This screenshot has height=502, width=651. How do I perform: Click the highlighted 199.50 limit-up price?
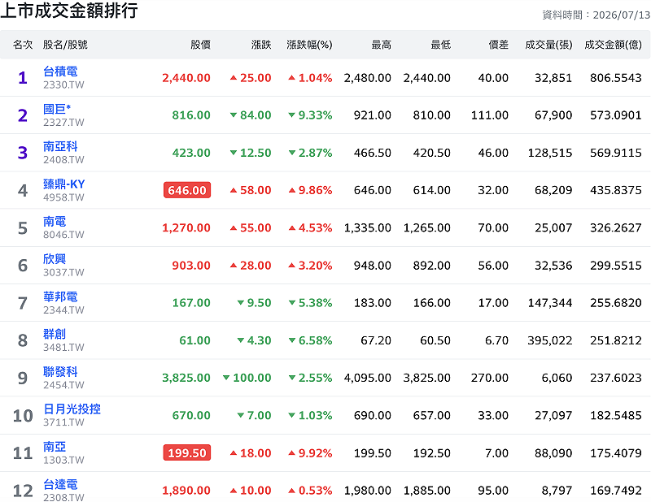click(x=187, y=453)
